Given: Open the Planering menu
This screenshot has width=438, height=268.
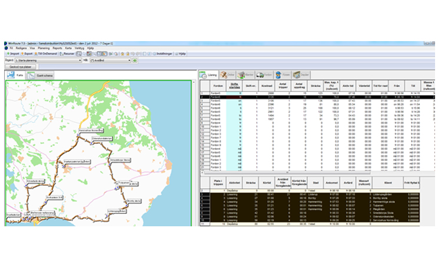Looking at the screenshot, I should (x=42, y=48).
